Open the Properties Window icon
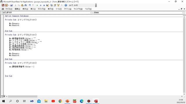Viewport: 186px width, 104px height. [55, 5]
